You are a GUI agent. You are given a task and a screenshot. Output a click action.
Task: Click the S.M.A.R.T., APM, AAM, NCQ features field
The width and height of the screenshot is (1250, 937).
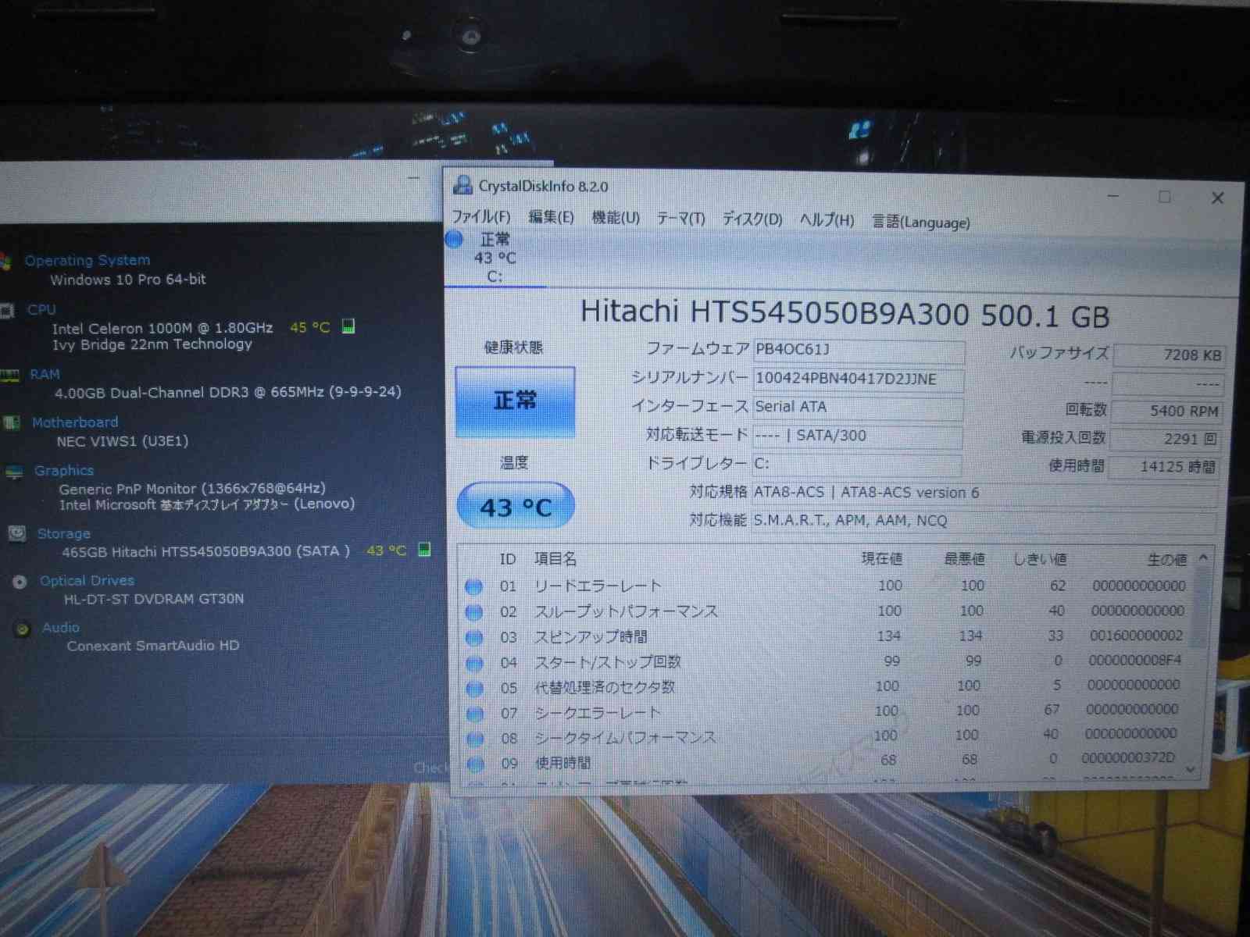[984, 521]
